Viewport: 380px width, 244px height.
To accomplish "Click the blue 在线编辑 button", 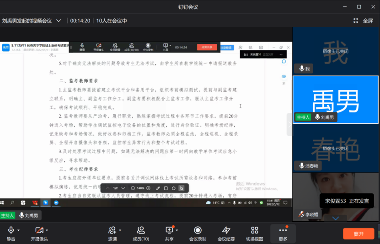I will 227,48.
